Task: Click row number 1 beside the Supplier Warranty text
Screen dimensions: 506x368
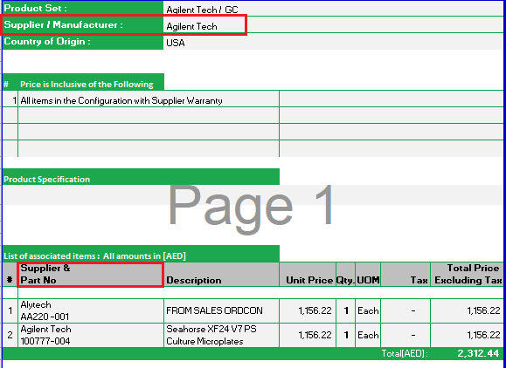Action: [x=10, y=99]
